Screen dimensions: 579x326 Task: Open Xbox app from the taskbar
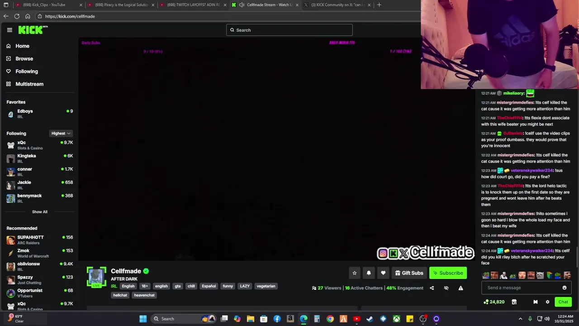tap(396, 319)
